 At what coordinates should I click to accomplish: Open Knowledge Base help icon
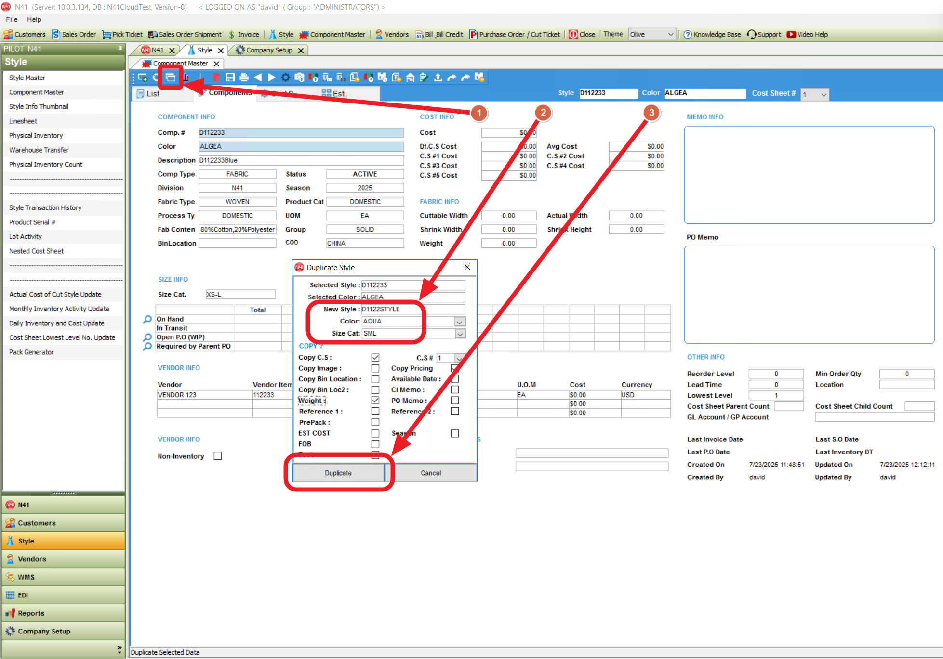(x=688, y=35)
